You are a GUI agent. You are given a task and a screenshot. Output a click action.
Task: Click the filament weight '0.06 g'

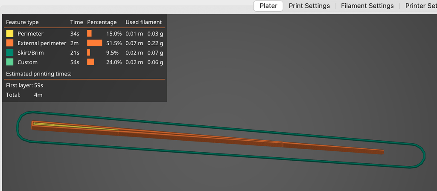(x=155, y=62)
